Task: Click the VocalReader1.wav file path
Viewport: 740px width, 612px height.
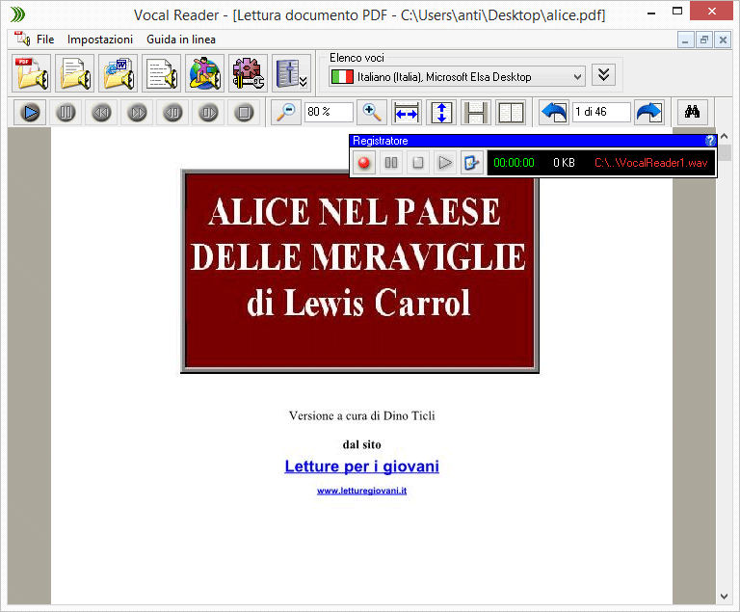Action: [x=650, y=163]
